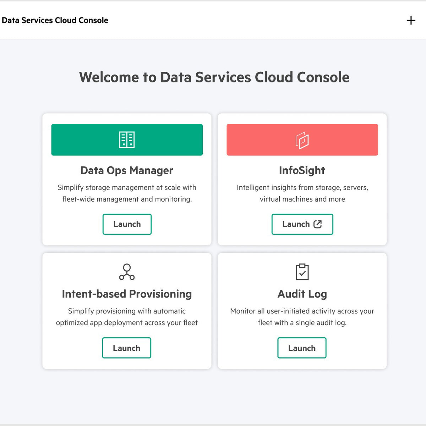Screen dimensions: 426x426
Task: Click the green Data Ops Manager banner icon
Action: [x=127, y=140]
